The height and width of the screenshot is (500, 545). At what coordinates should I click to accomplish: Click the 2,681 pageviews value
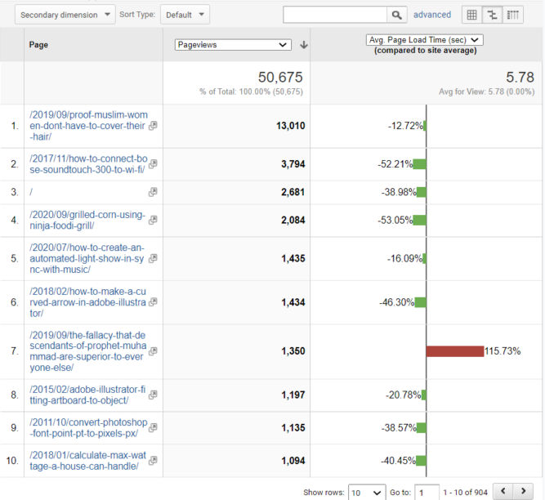tap(293, 192)
